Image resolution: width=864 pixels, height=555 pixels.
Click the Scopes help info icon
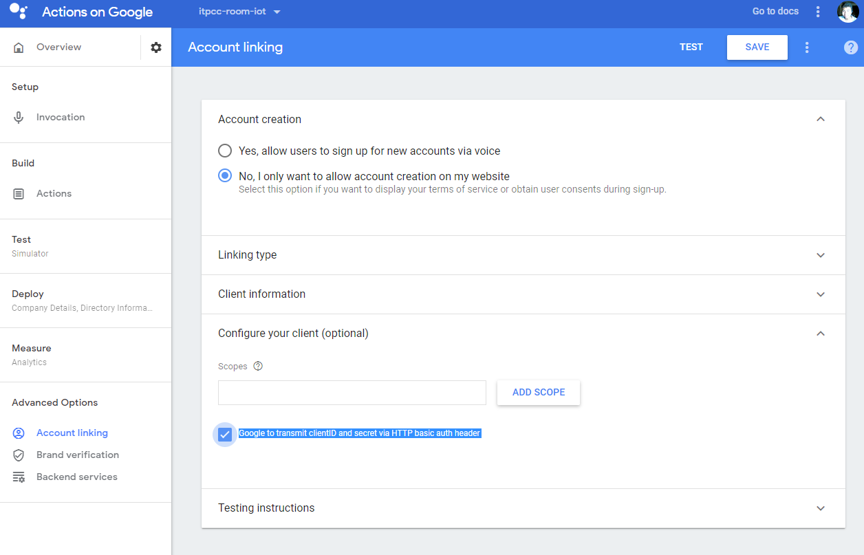[258, 366]
